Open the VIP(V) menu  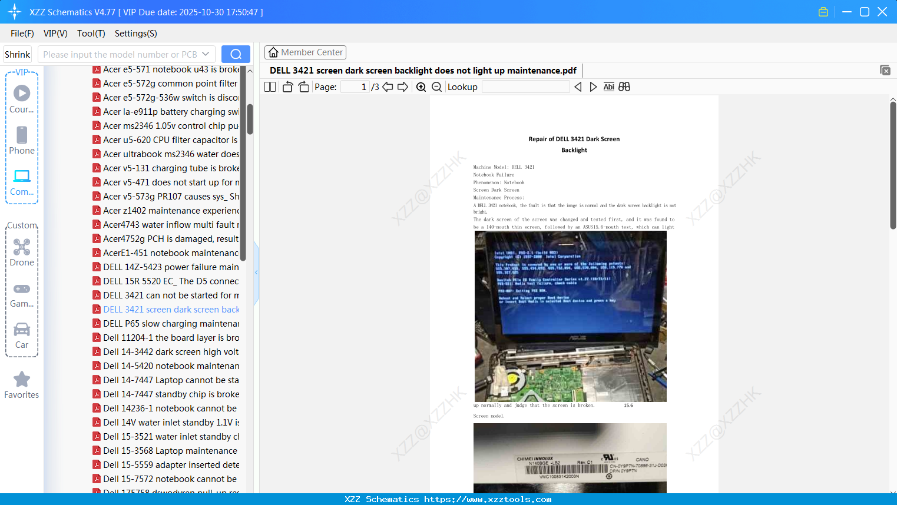(55, 34)
